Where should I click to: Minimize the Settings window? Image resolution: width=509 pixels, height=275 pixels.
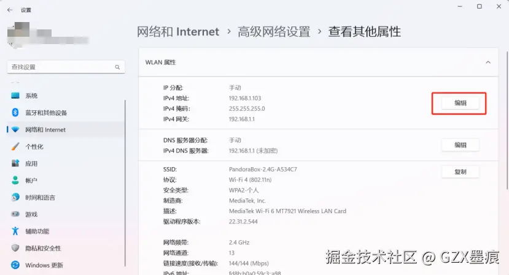460,7
